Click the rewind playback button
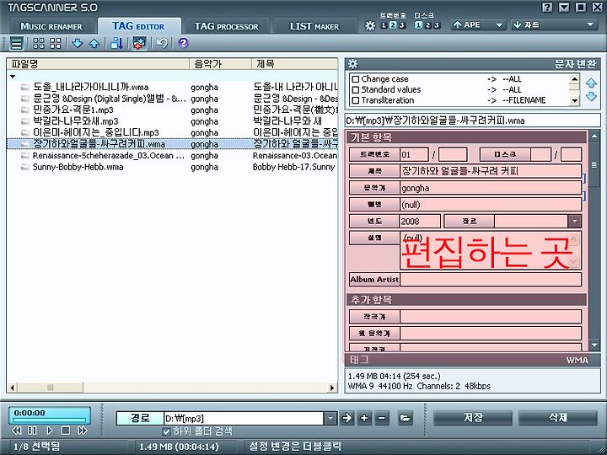The width and height of the screenshot is (607, 455). [x=17, y=431]
